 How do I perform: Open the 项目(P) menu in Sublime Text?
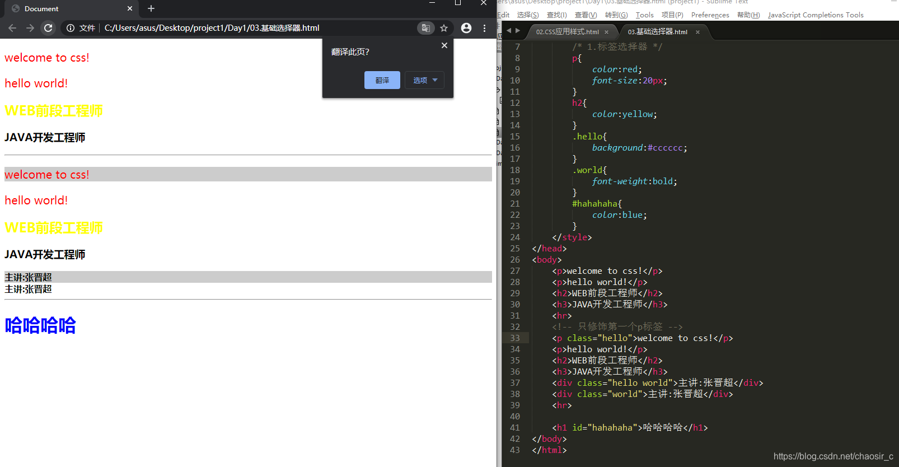tap(672, 15)
